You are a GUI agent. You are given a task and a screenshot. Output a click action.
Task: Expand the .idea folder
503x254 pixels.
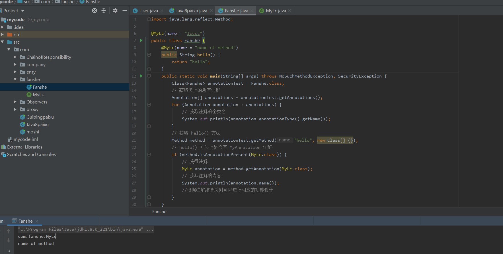(x=2, y=27)
